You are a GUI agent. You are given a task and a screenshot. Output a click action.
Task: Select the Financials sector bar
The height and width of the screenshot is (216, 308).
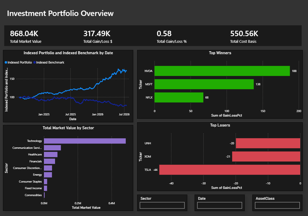pyautogui.click(x=50, y=161)
